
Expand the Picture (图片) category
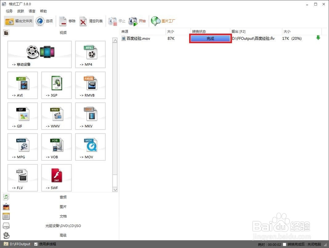(x=60, y=207)
